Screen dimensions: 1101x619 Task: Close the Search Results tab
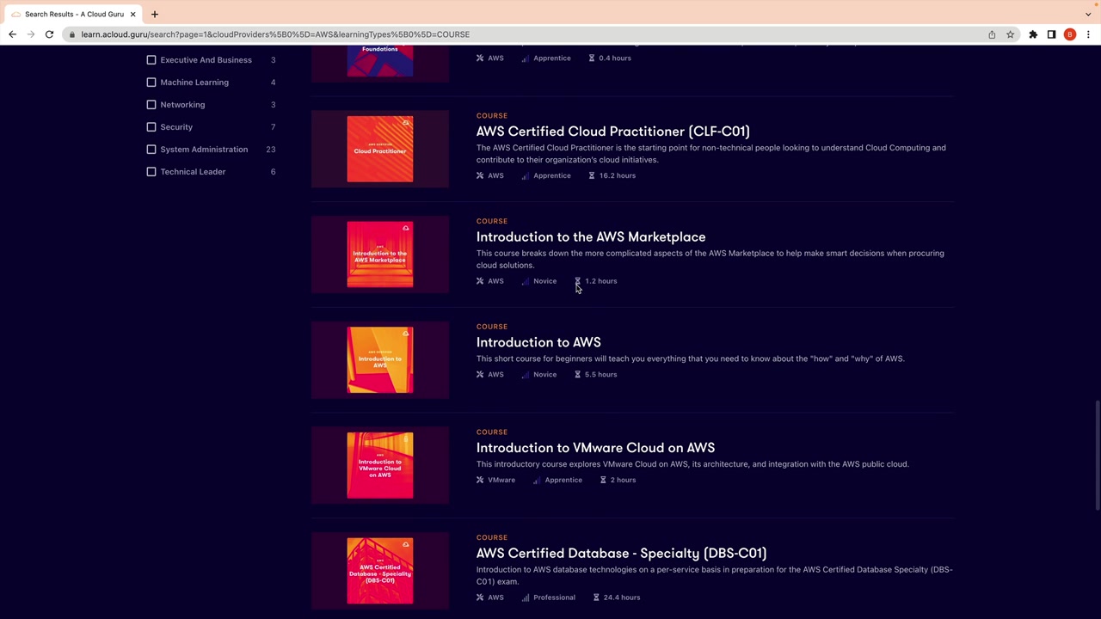tap(132, 14)
